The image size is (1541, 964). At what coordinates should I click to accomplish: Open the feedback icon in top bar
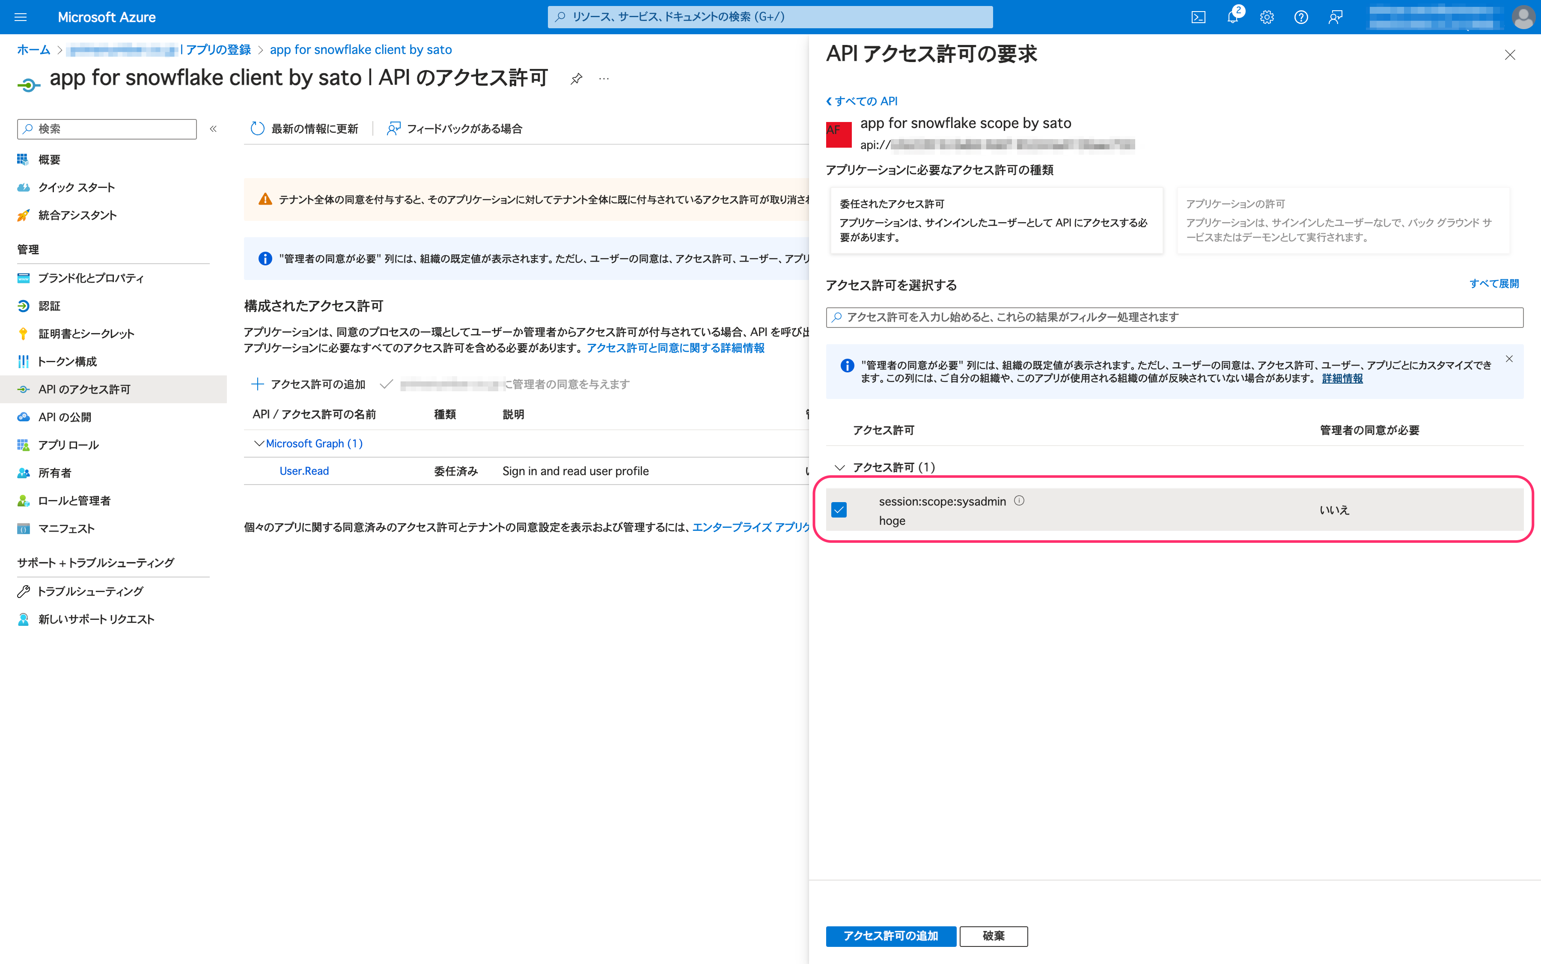pos(1335,17)
